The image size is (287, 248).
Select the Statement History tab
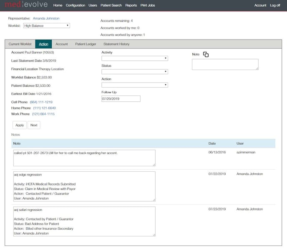(x=116, y=44)
